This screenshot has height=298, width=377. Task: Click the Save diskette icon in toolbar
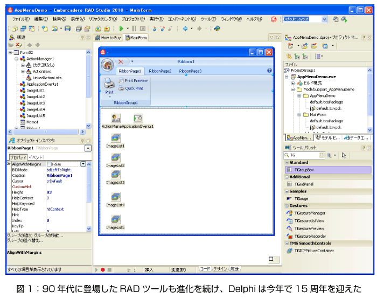(x=67, y=29)
